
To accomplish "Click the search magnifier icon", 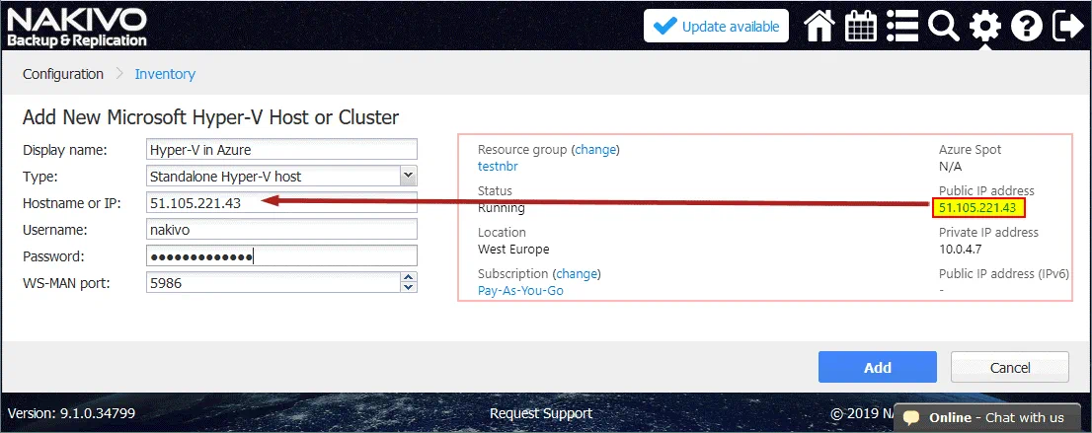I will tap(944, 27).
